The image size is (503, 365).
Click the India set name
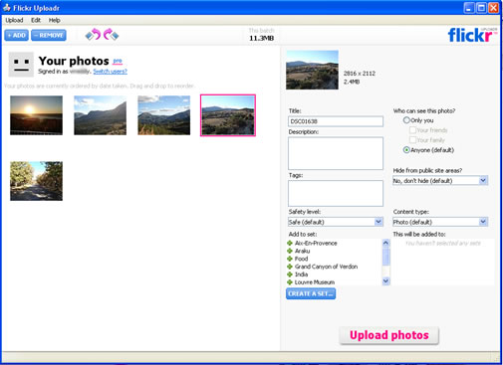coord(301,274)
